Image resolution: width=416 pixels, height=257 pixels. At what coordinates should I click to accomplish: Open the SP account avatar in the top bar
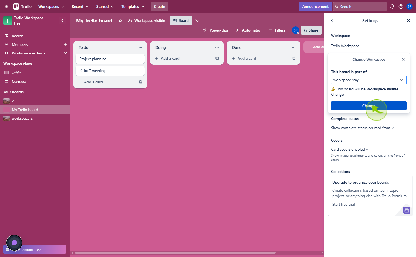point(410,6)
